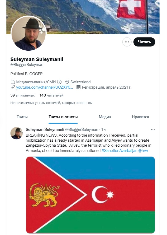167x235 pixels.
Task: Click the briefcase professional category icon
Action: click(x=13, y=82)
